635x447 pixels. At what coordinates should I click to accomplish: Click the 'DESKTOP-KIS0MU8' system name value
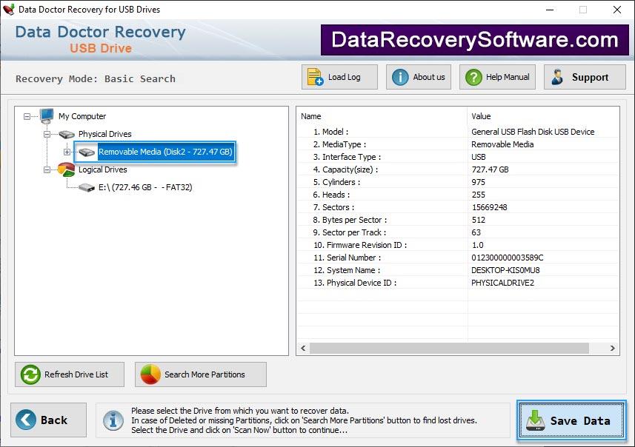point(505,270)
